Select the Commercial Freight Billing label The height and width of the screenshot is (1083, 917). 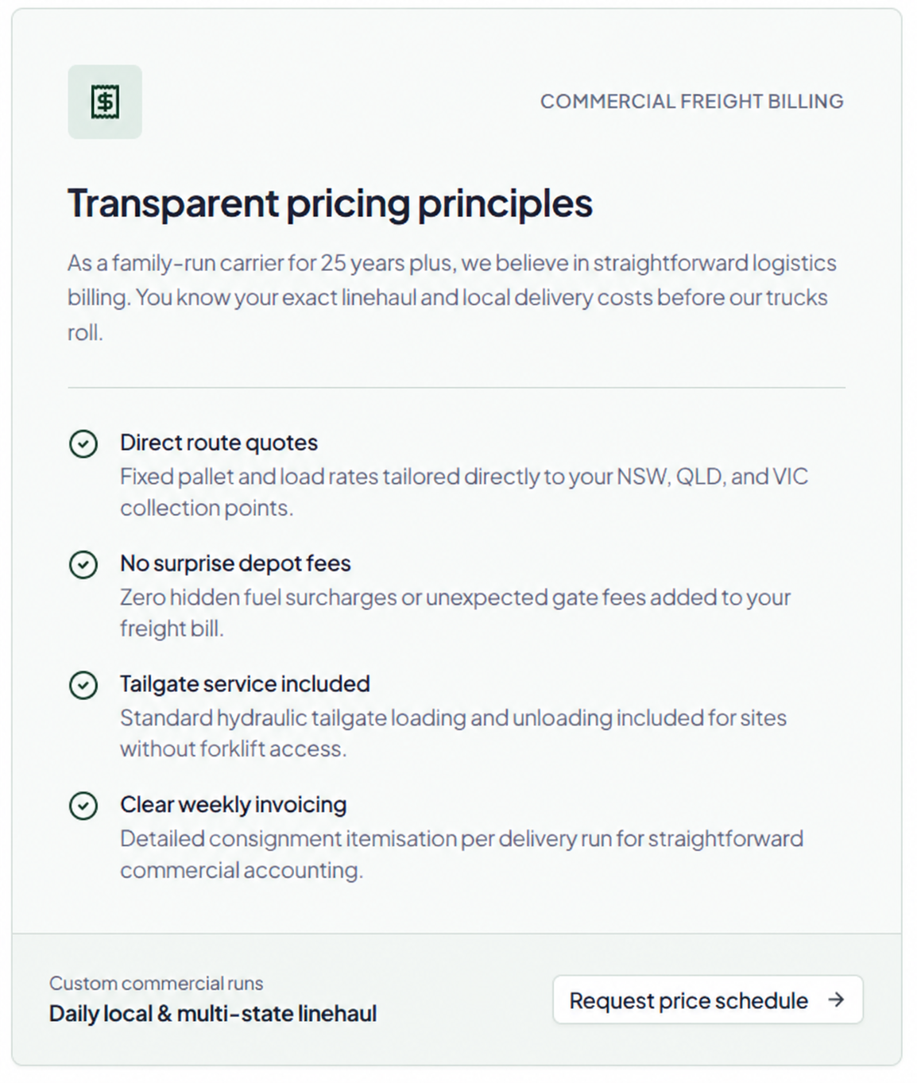click(x=692, y=102)
